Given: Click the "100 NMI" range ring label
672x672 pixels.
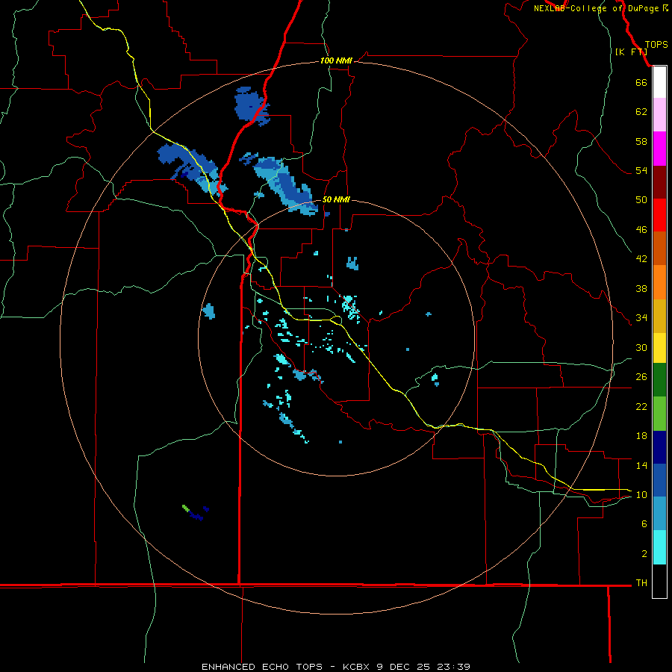Looking at the screenshot, I should [x=336, y=61].
